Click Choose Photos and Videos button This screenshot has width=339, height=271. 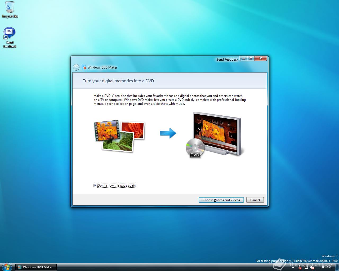click(221, 200)
